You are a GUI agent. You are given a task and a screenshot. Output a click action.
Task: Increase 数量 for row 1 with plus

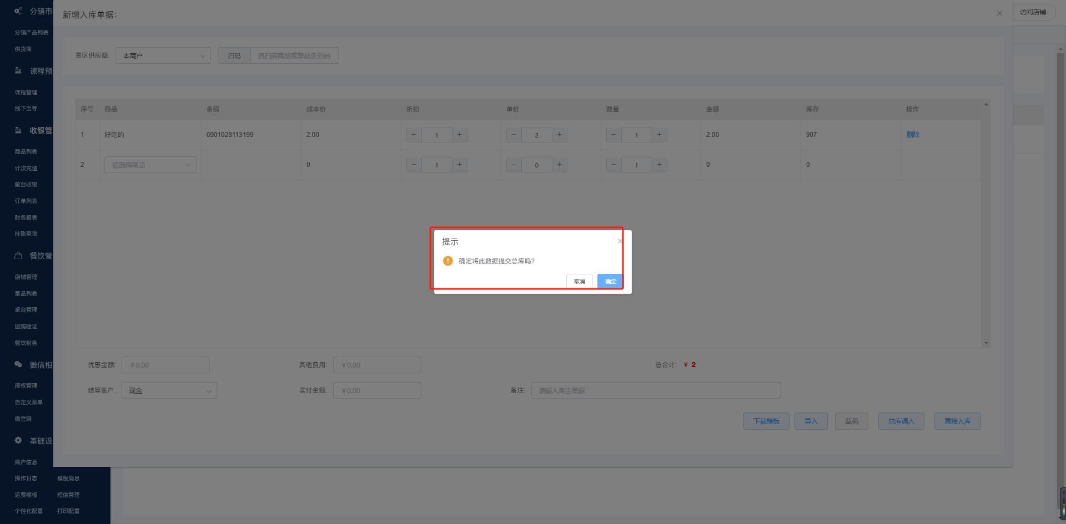click(659, 135)
